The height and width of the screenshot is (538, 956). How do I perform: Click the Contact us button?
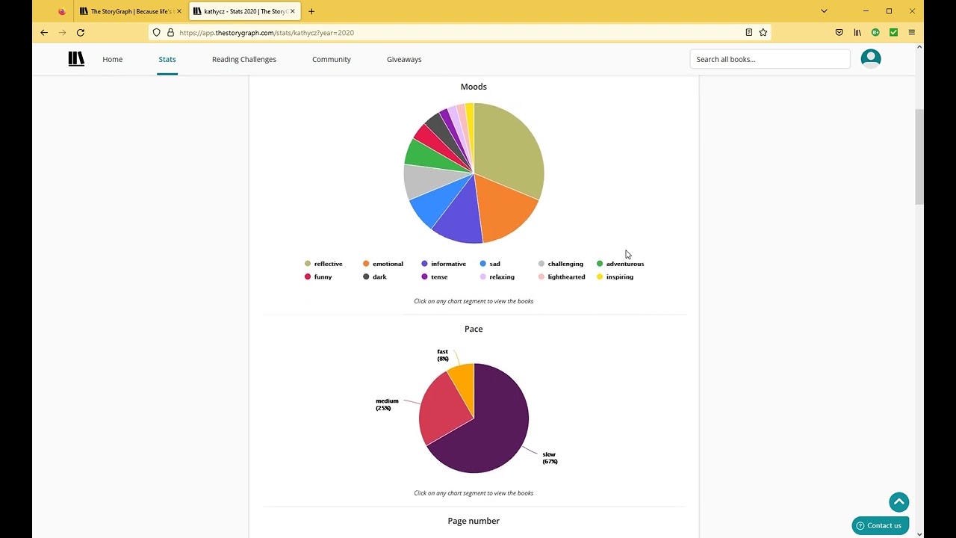881,525
